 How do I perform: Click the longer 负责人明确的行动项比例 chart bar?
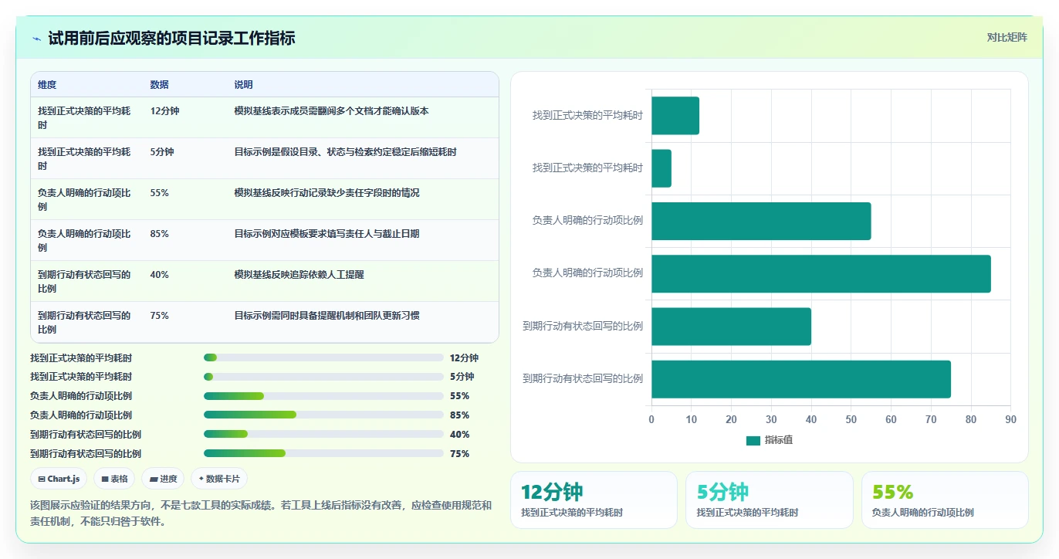[821, 273]
